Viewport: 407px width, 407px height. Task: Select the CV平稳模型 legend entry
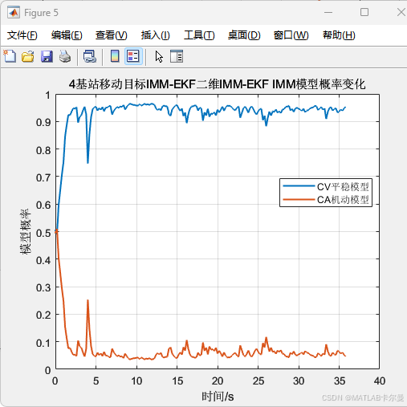point(326,186)
